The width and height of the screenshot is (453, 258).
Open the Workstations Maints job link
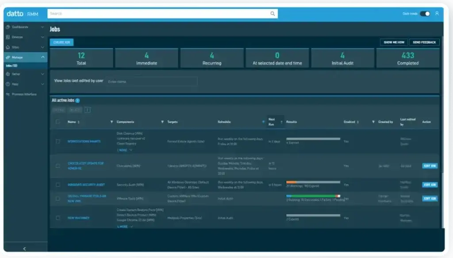(x=84, y=142)
